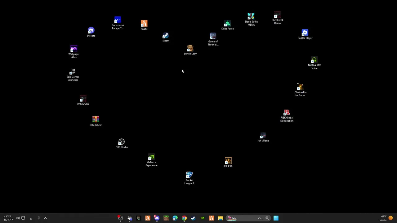Expand the hidden tray icons chevron
397x223 pixels.
[45, 218]
